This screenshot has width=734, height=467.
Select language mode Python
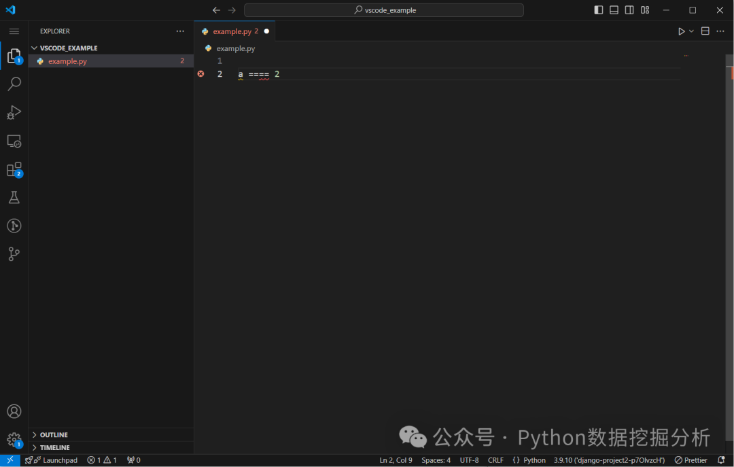[x=534, y=460]
